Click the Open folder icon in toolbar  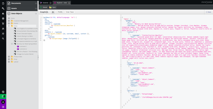(50, 7)
